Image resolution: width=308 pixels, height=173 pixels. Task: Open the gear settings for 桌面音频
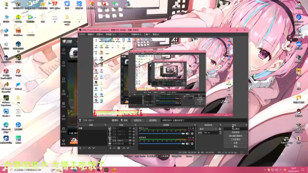point(192,143)
